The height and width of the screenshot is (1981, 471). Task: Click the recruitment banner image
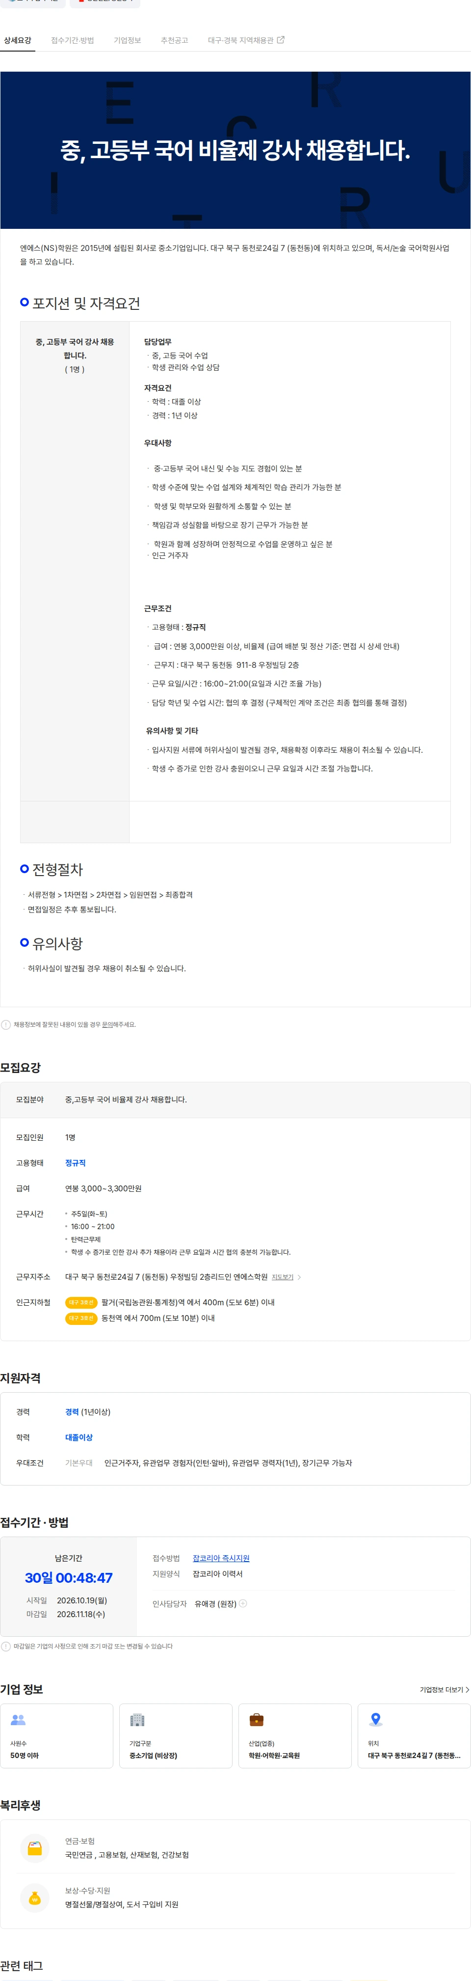pyautogui.click(x=235, y=150)
